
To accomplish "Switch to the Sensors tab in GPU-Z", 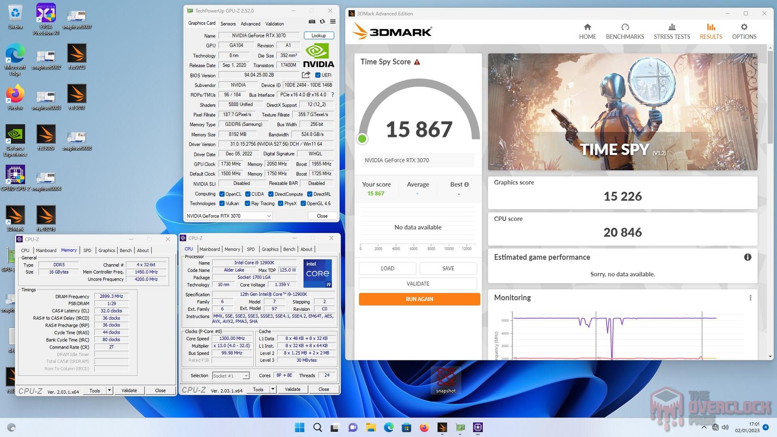I will (x=228, y=23).
